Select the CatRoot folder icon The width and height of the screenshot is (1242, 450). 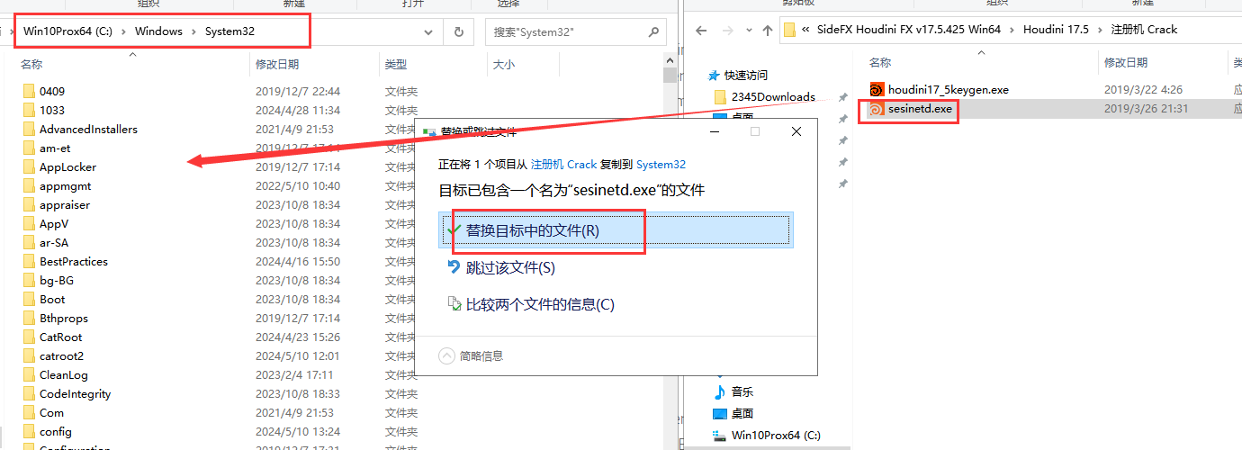pyautogui.click(x=29, y=337)
